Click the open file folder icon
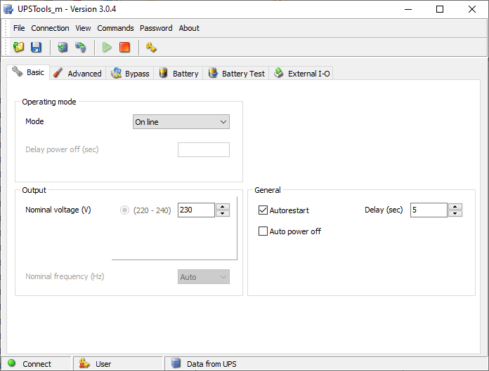The height and width of the screenshot is (371, 489). coord(19,48)
